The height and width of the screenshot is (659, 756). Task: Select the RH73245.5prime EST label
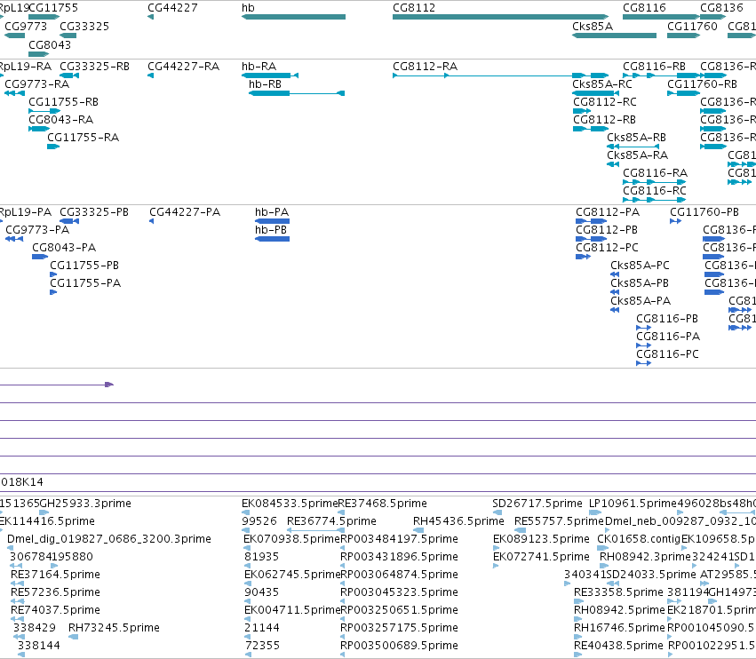tap(114, 627)
